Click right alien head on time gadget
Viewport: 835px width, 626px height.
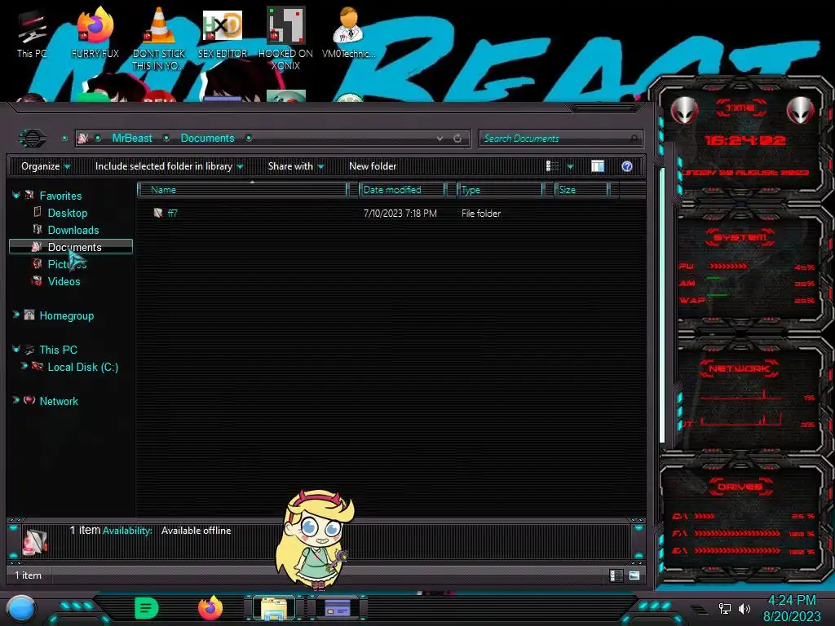(801, 111)
